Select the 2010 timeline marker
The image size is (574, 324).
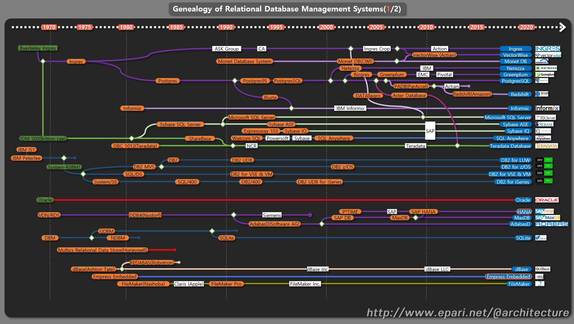[427, 27]
